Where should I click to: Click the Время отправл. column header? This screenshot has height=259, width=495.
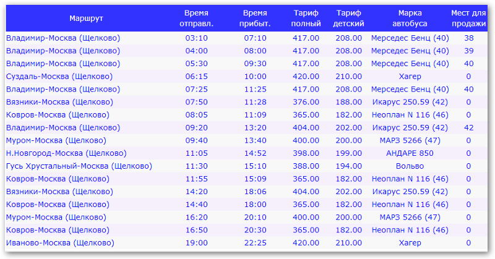(196, 19)
